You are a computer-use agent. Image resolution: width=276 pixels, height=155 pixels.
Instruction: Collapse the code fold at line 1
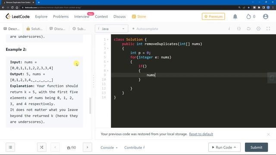click(108, 40)
